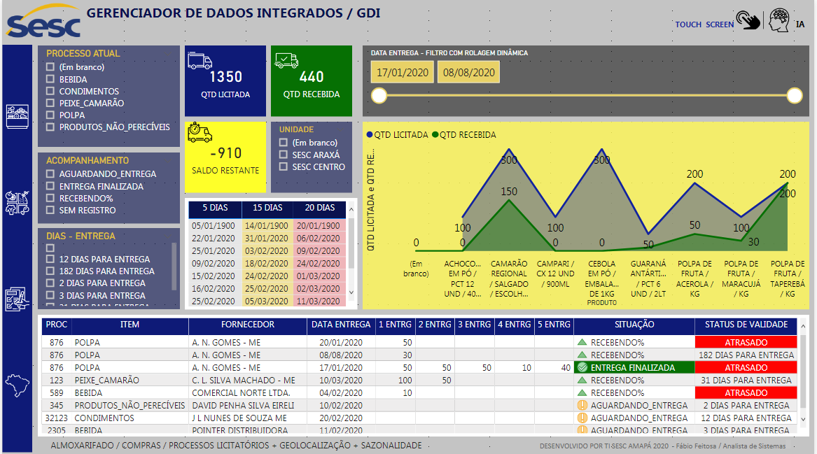
Task: Open the checklist documents icon in sidebar
Action: (18, 299)
